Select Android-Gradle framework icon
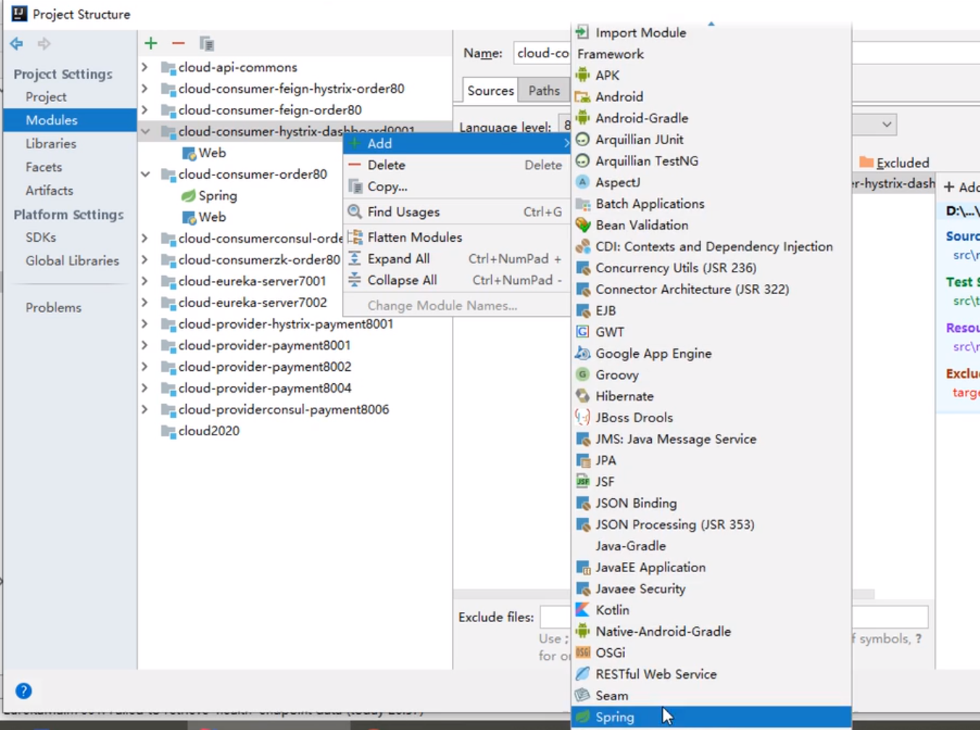The height and width of the screenshot is (730, 980). 582,118
